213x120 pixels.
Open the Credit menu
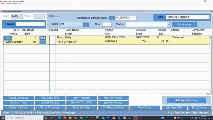coord(2,4)
